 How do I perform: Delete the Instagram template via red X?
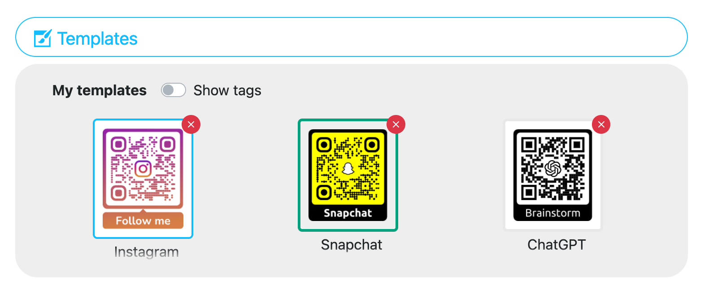(x=191, y=124)
